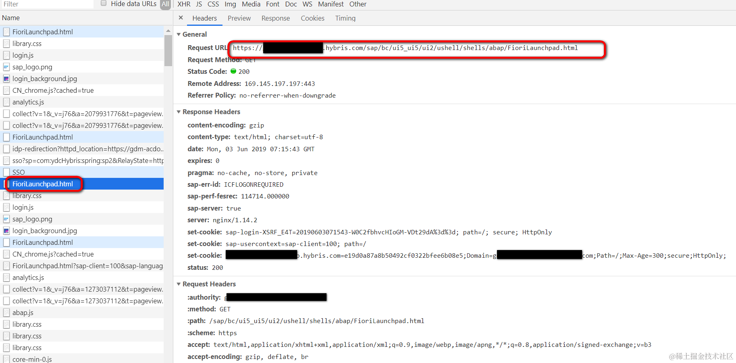Click the file icon of sap_logo.png at top
736x363 pixels.
pos(6,67)
